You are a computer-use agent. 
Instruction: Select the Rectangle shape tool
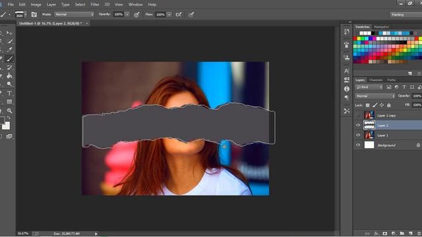click(x=9, y=102)
